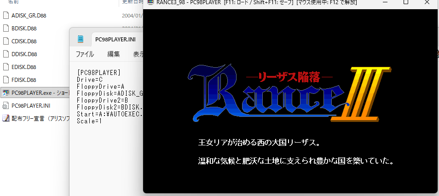Click Drive=C line in Notepad

(90, 80)
